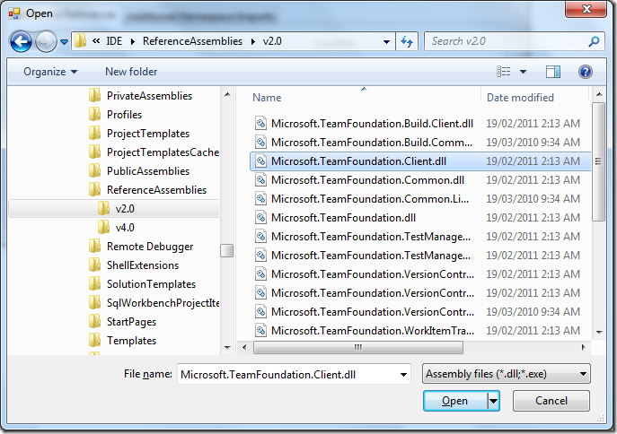
Task: Open the File name combo box arrow
Action: (402, 374)
